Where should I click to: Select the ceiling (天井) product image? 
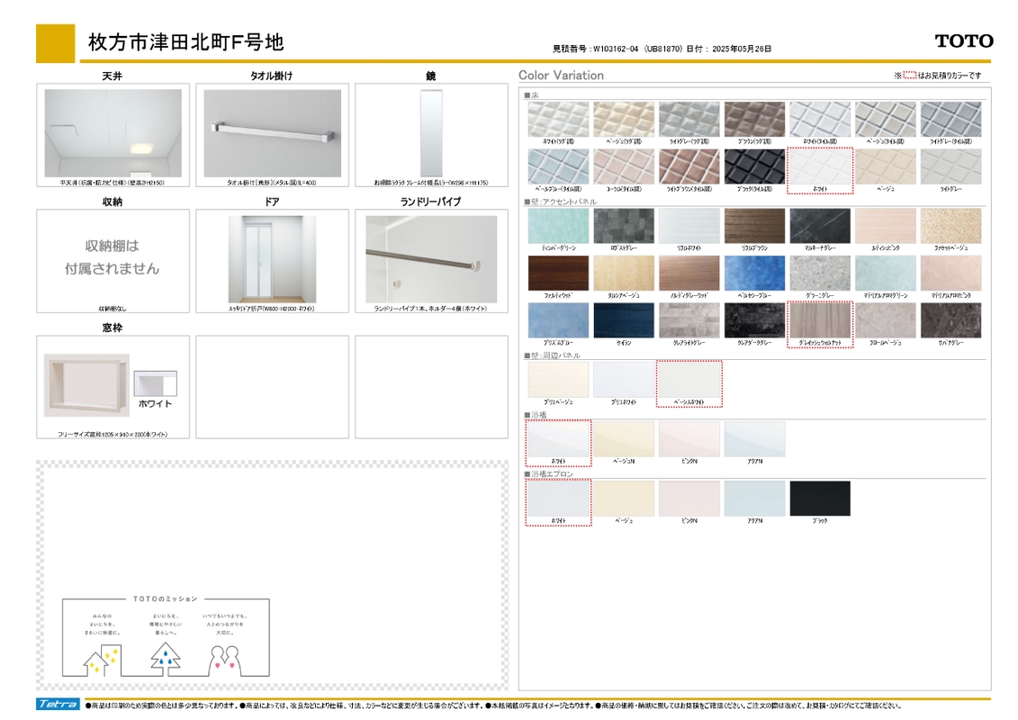113,132
